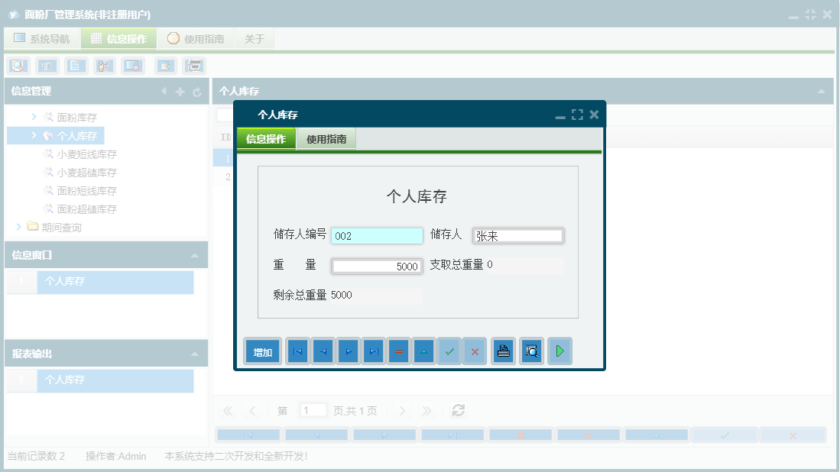Open the 关于 menu item
Screen dimensions: 840x472
coord(254,37)
